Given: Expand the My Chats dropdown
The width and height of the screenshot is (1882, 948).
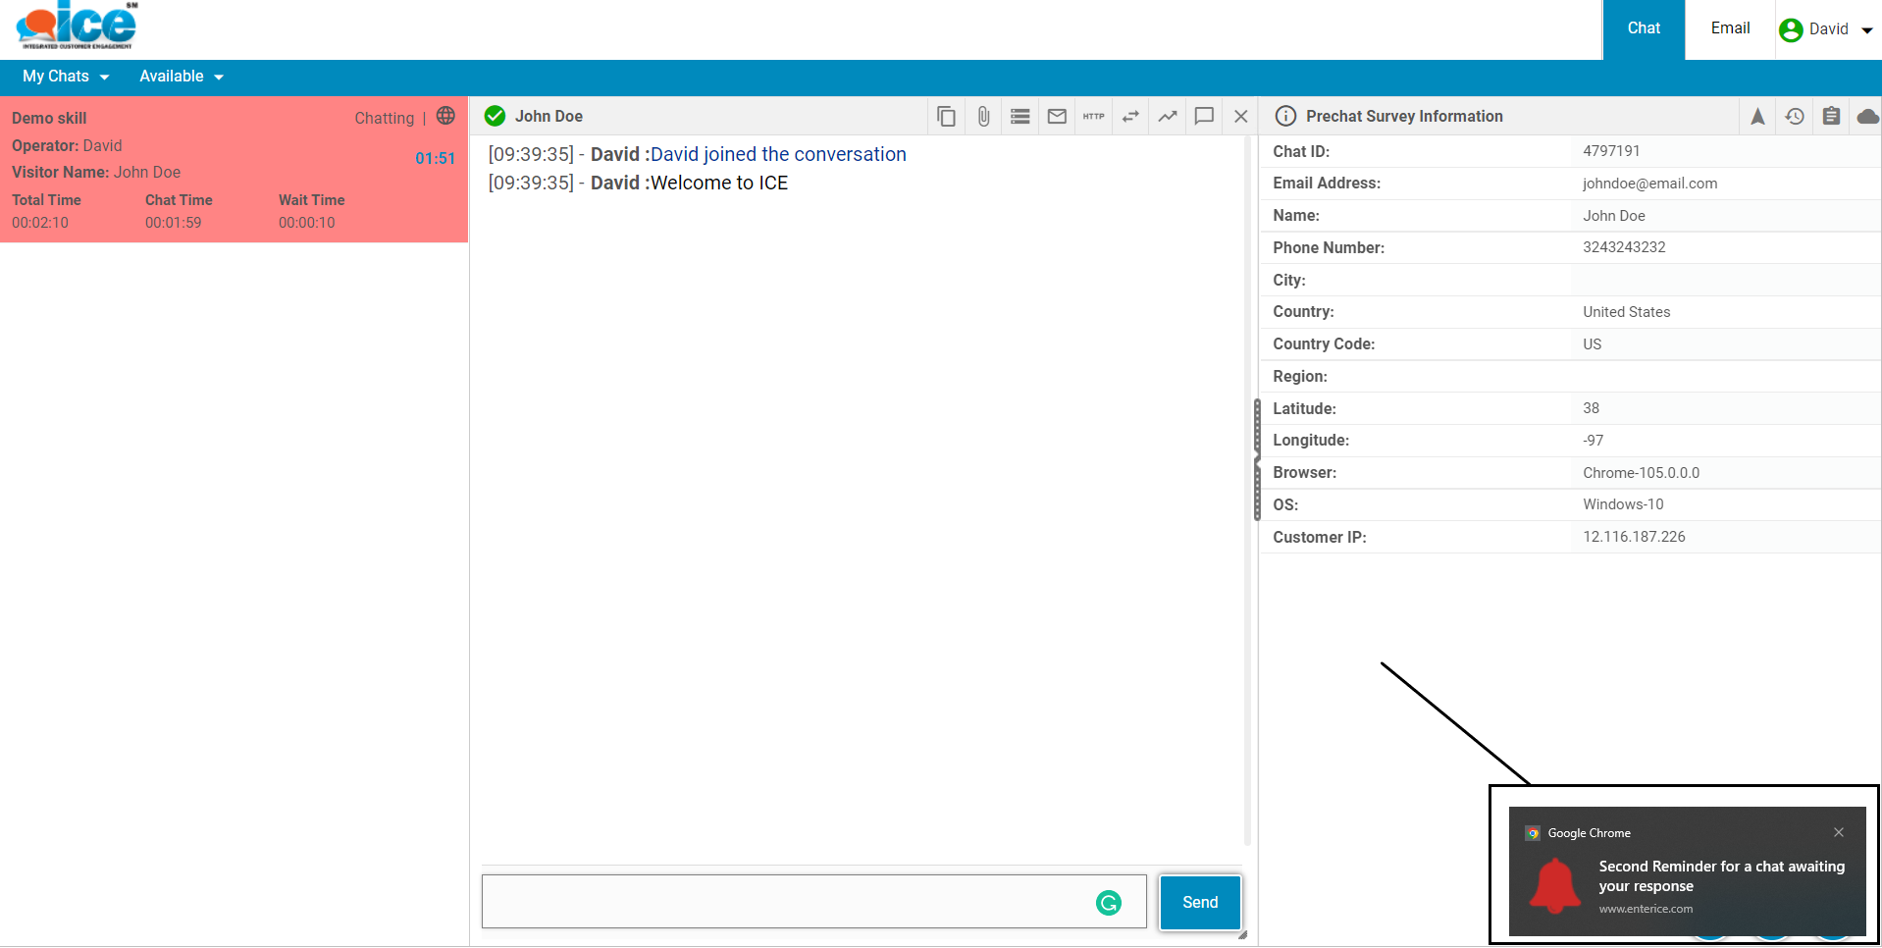Looking at the screenshot, I should (x=66, y=77).
